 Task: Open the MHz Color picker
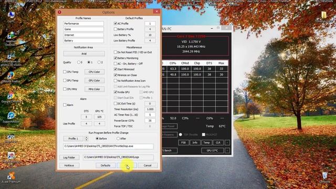[x=94, y=89]
